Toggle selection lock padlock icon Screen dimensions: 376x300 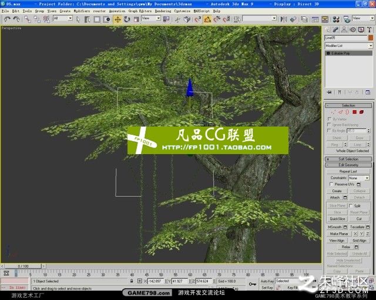[x=132, y=281]
